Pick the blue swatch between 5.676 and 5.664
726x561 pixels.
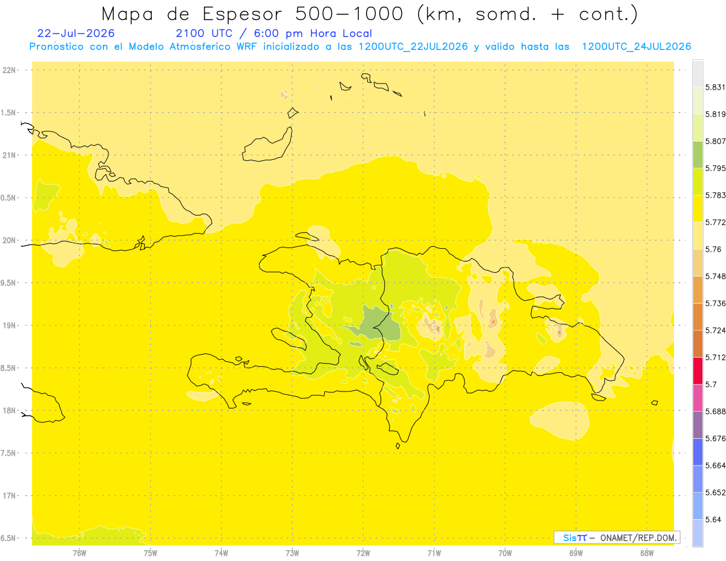coord(698,451)
